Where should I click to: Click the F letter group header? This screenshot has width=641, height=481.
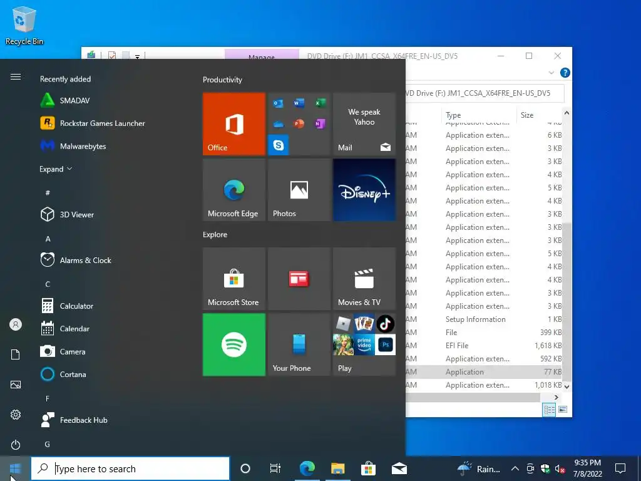[x=48, y=398]
